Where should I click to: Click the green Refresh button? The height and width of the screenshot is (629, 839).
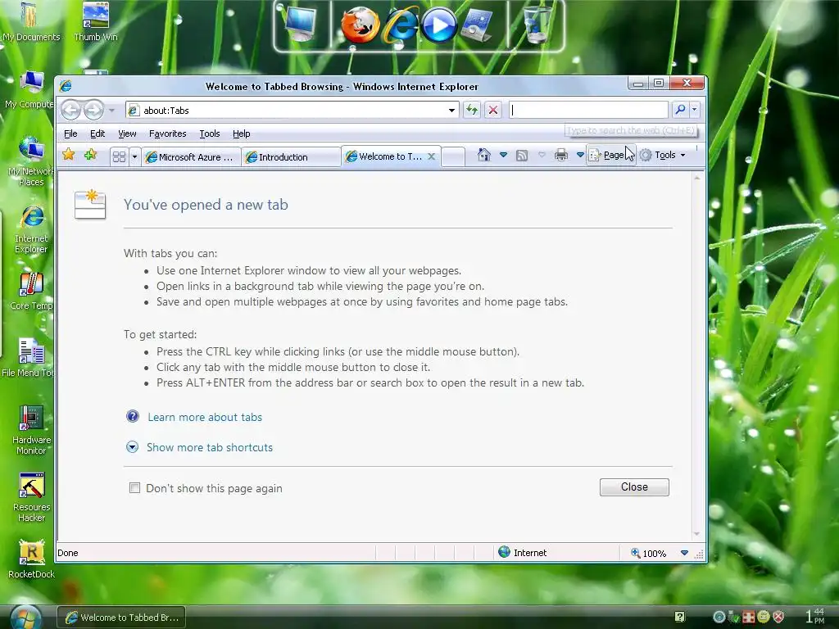point(471,111)
